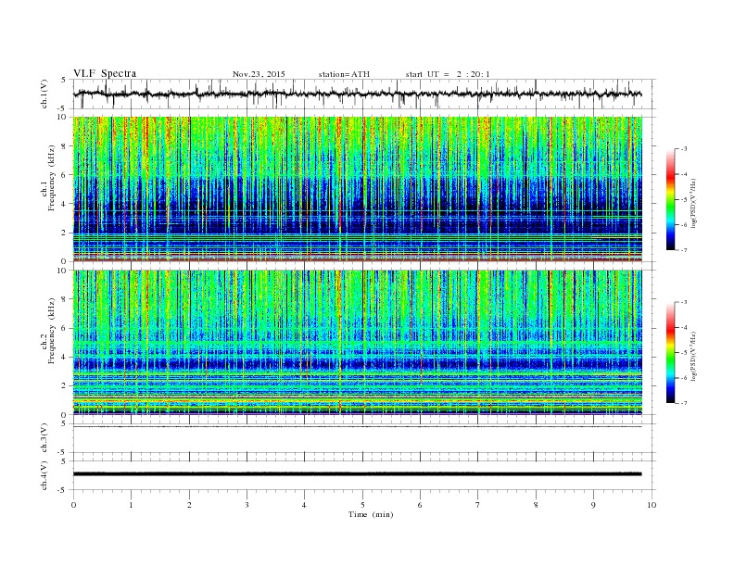Click the "-7" tick on ch.1 colorbar
This screenshot has height=567, width=734.
(684, 250)
